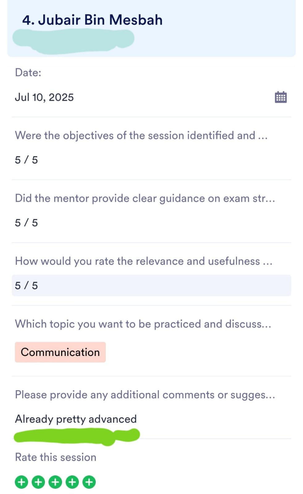The height and width of the screenshot is (494, 303).
Task: Click the 'Rate this session' label
Action: (56, 457)
